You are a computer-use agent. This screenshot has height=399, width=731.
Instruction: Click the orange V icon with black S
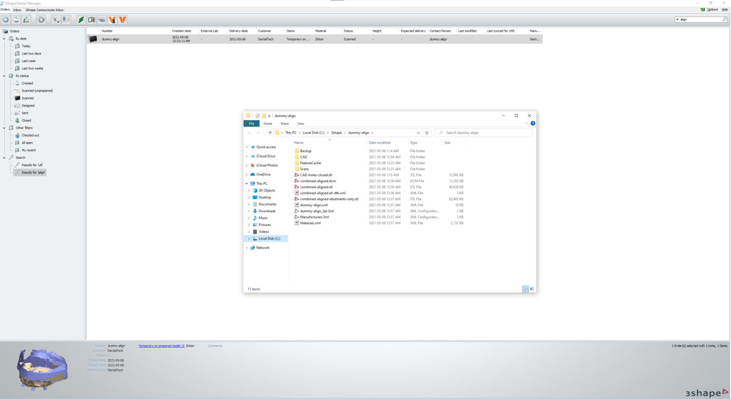coord(112,19)
